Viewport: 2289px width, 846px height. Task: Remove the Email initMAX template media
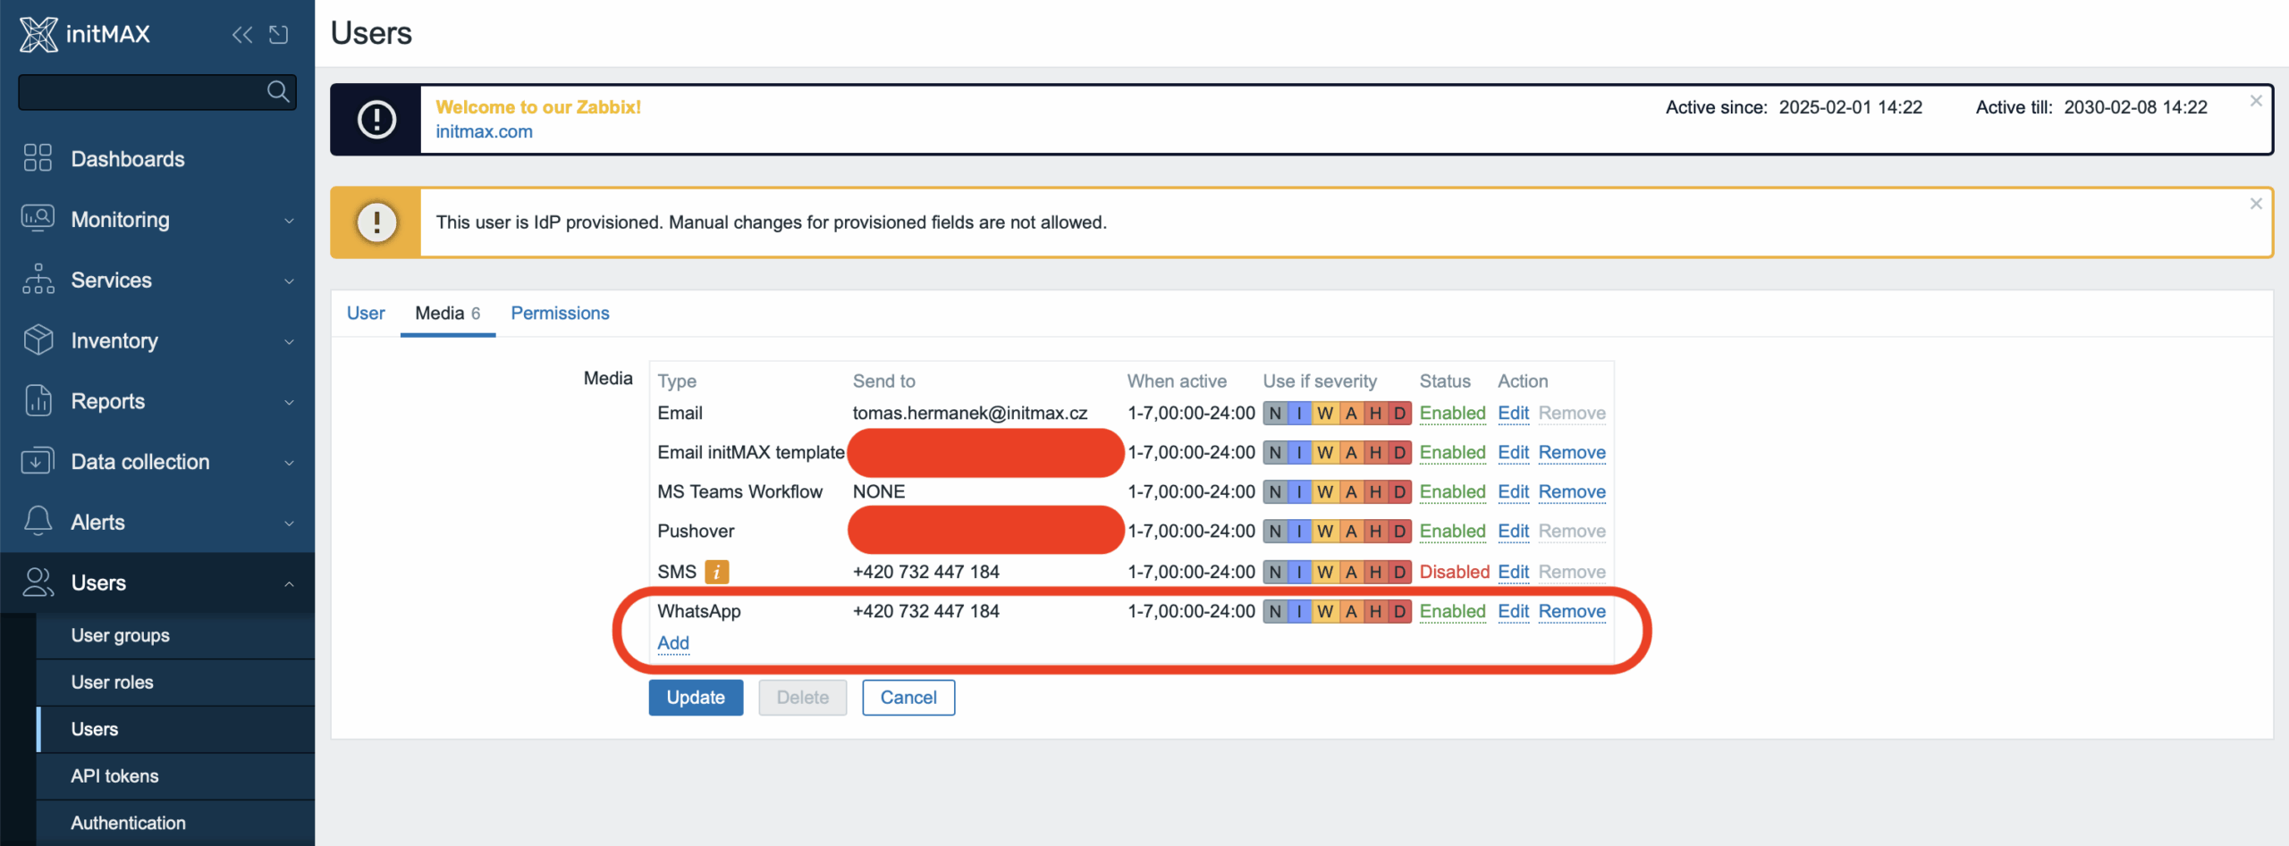pyautogui.click(x=1572, y=452)
